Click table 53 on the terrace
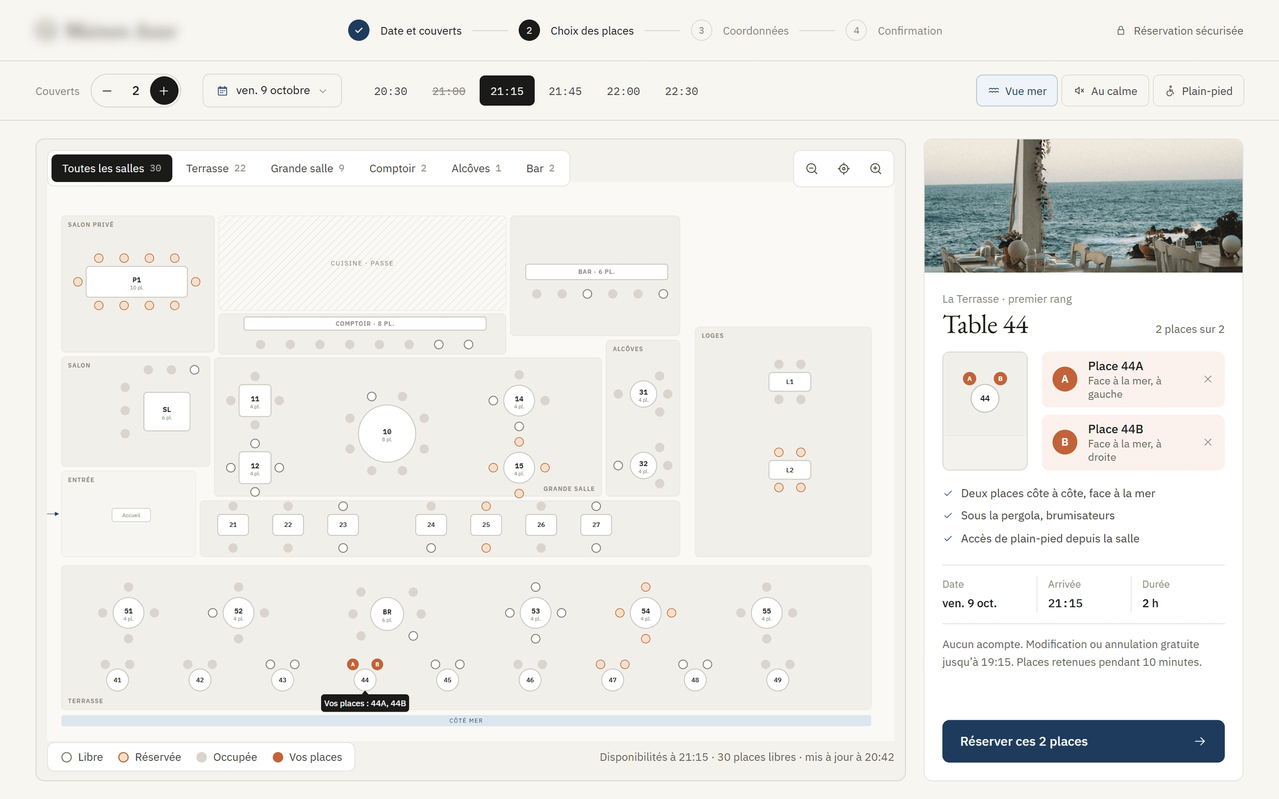The height and width of the screenshot is (799, 1279). point(536,613)
